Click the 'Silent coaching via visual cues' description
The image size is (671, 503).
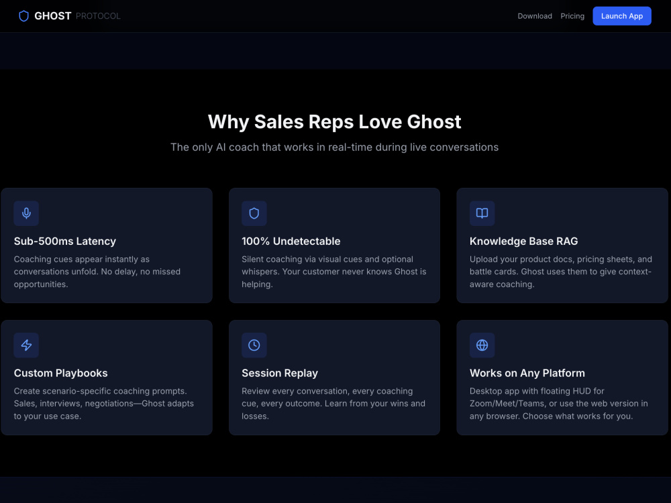[333, 272]
